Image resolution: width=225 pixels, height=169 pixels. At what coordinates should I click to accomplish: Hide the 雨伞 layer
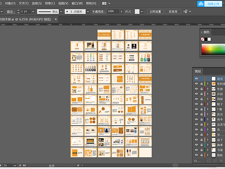[x=196, y=119]
